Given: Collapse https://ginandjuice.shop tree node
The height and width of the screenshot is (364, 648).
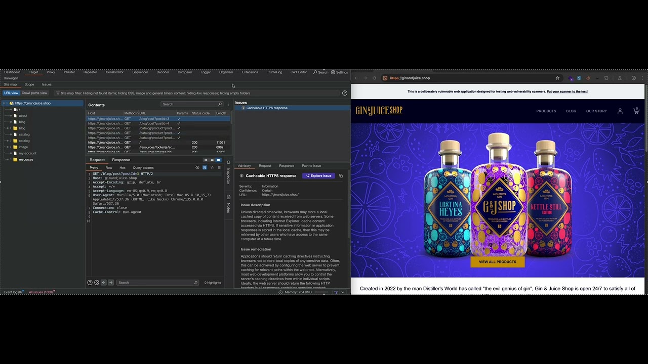Looking at the screenshot, I should [6, 103].
